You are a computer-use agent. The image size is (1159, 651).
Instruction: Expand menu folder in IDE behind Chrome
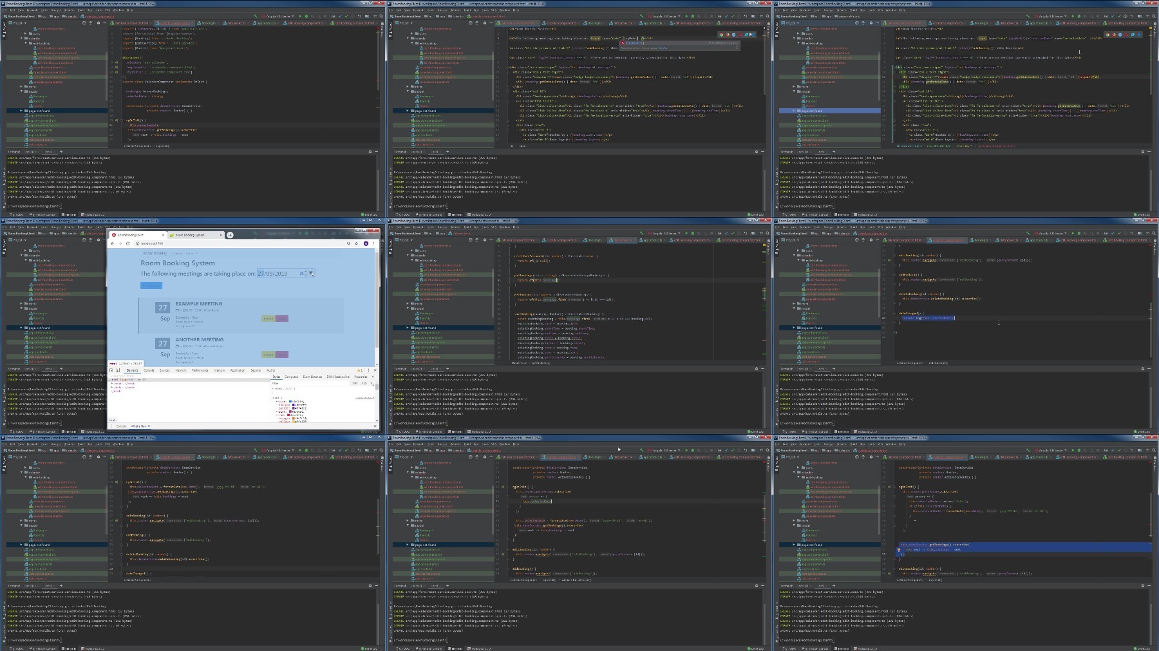(23, 303)
